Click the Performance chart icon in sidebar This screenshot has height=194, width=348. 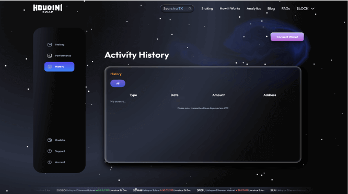[x=50, y=56]
